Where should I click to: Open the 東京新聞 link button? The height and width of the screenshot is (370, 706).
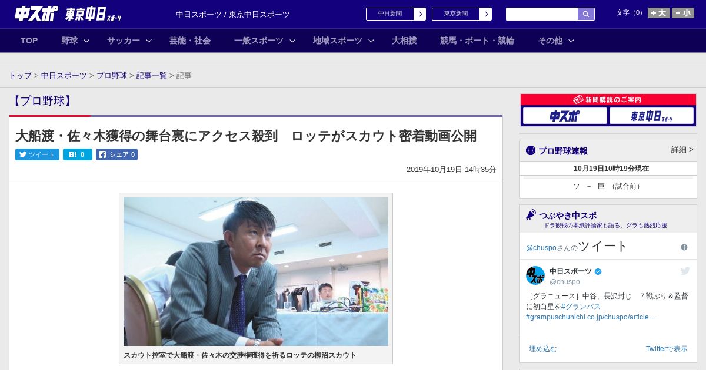click(x=455, y=14)
